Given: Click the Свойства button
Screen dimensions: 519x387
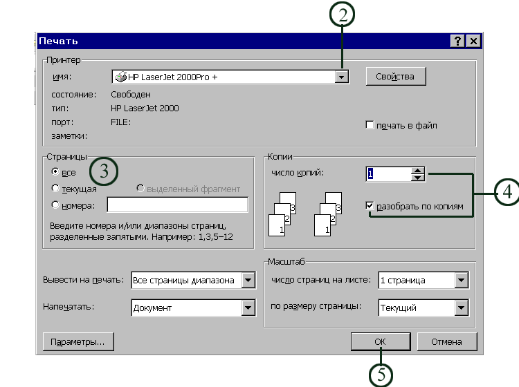Looking at the screenshot, I should pos(396,76).
